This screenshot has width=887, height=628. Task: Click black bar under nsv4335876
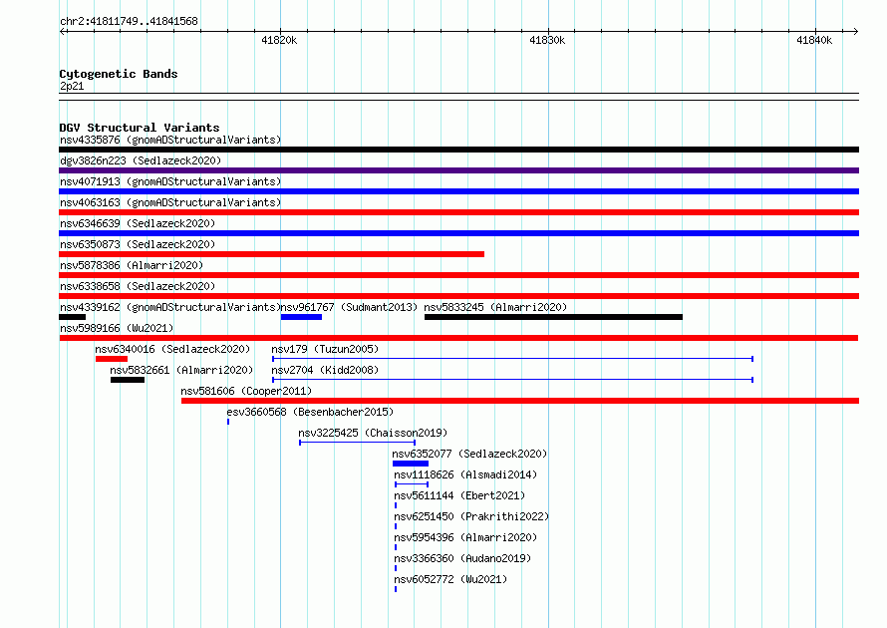(458, 150)
